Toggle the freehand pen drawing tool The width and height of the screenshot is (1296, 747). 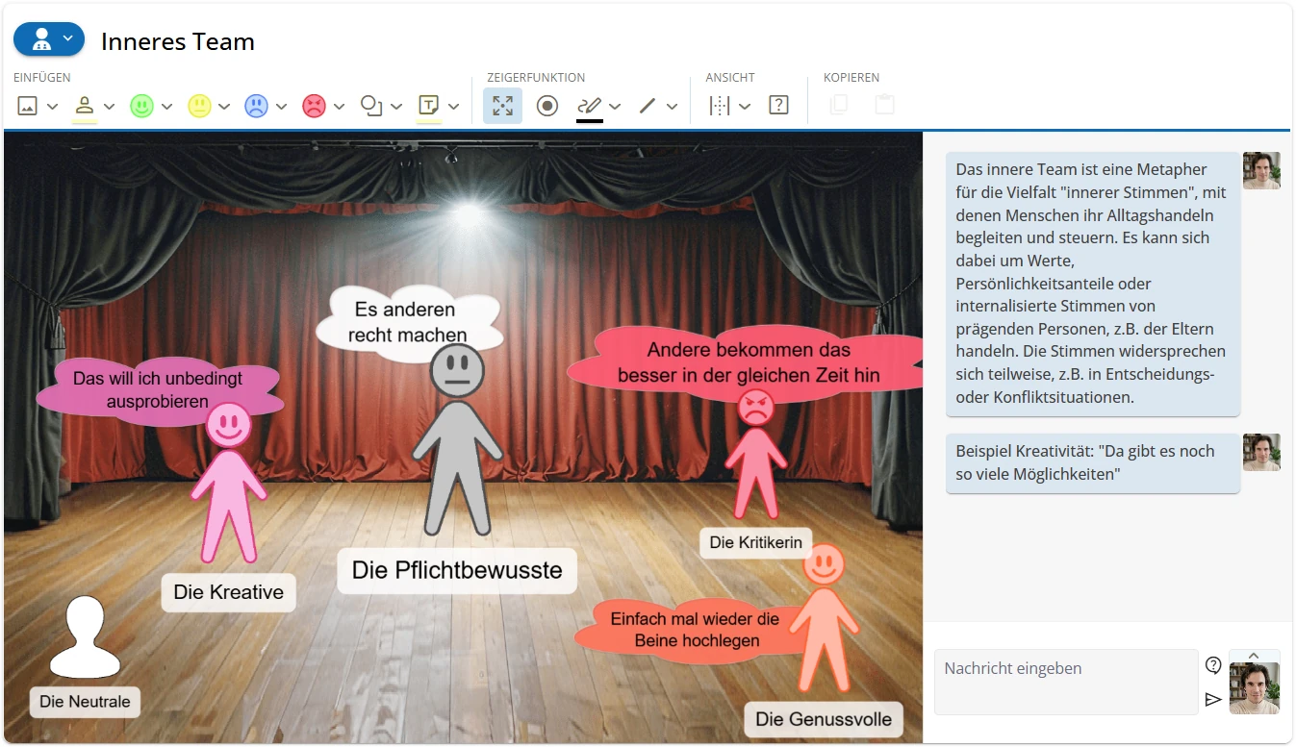pyautogui.click(x=590, y=106)
